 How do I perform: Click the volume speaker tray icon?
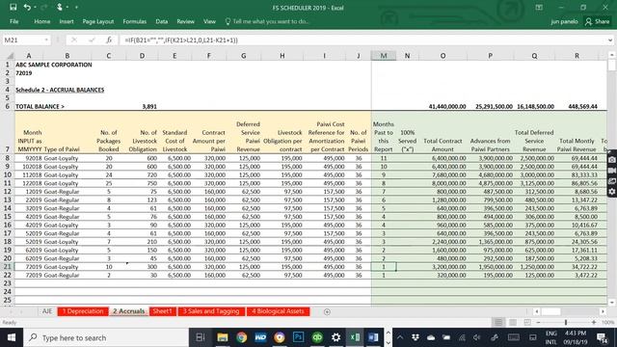tap(476, 337)
